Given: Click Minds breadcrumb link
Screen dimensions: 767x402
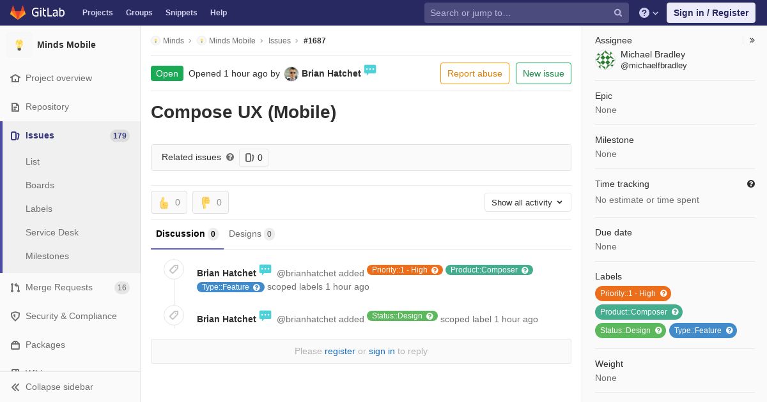Looking at the screenshot, I should (173, 40).
